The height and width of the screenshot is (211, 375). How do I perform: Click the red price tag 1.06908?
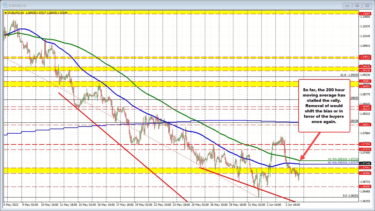(365, 173)
